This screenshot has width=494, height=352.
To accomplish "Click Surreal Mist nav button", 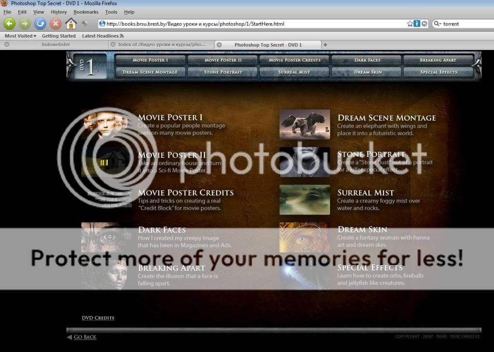I will tap(295, 72).
